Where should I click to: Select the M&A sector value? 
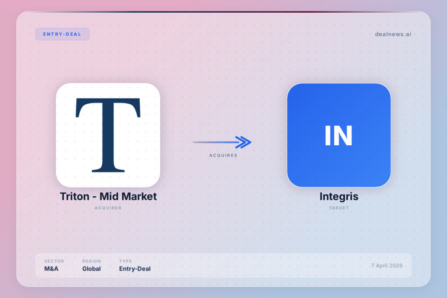pyautogui.click(x=51, y=269)
